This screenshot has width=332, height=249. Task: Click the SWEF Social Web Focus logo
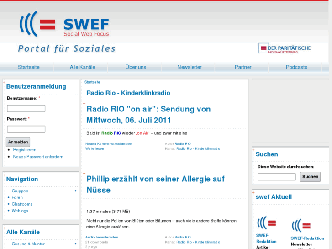click(64, 24)
